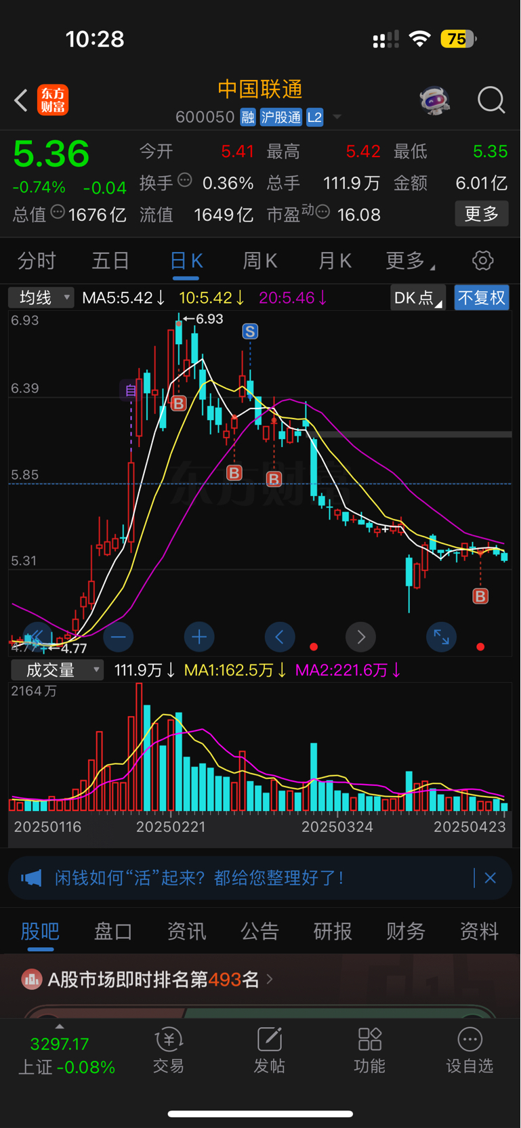Open the 股吧 tab
This screenshot has height=1128, width=521.
coord(40,932)
